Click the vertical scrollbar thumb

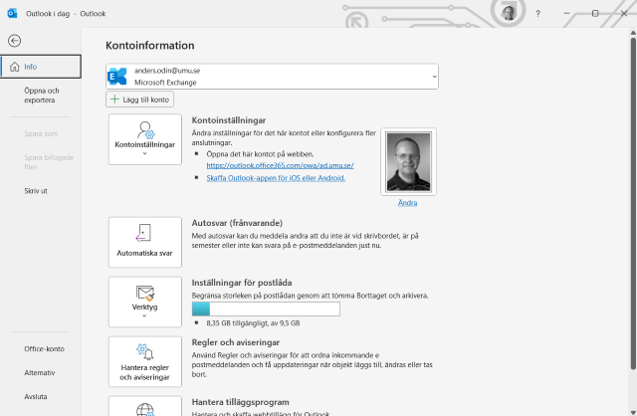coord(633,203)
